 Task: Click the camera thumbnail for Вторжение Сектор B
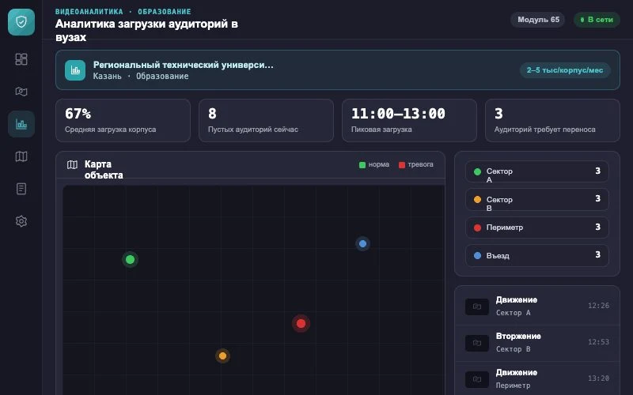477,343
